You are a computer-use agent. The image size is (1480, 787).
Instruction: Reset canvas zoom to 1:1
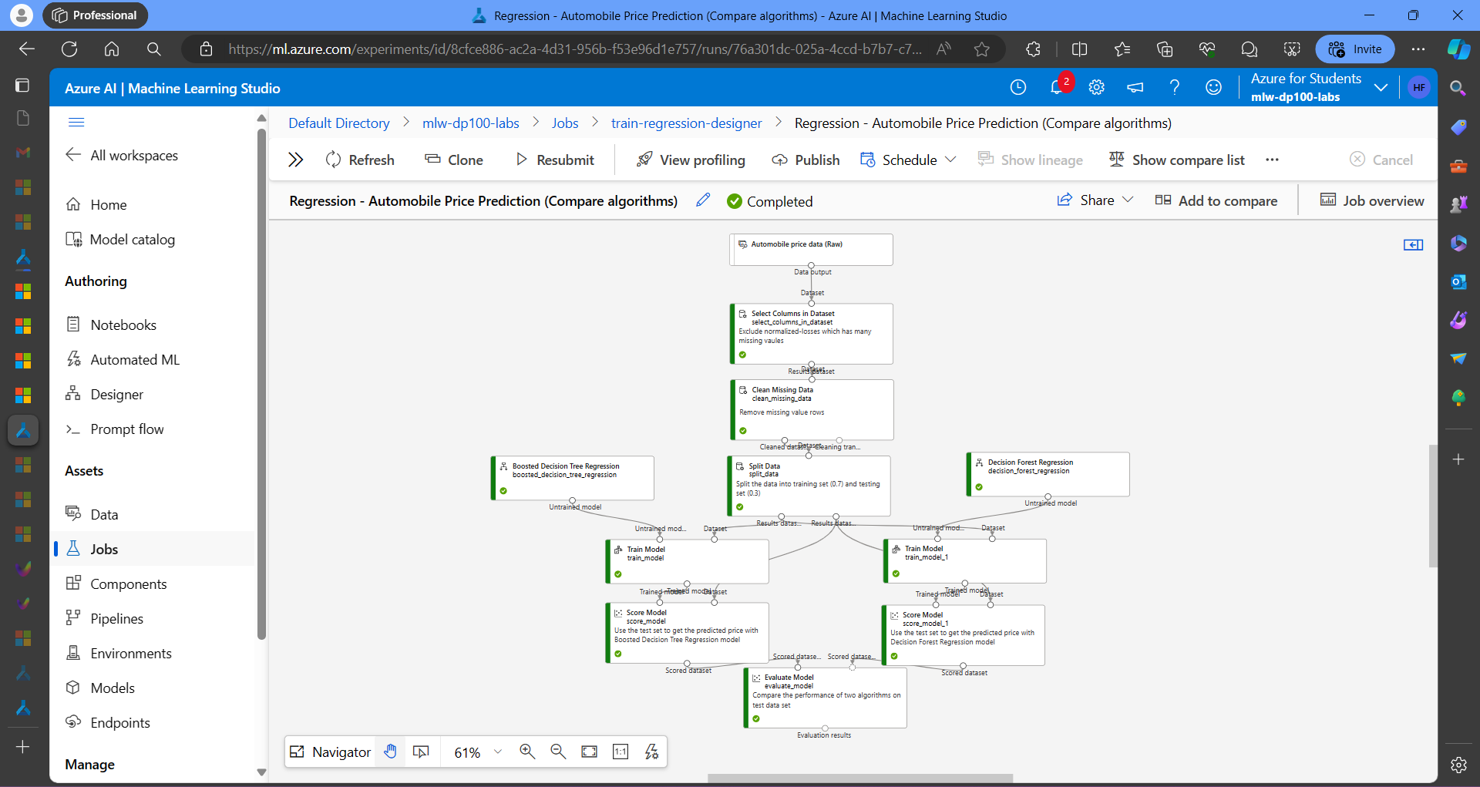[621, 752]
